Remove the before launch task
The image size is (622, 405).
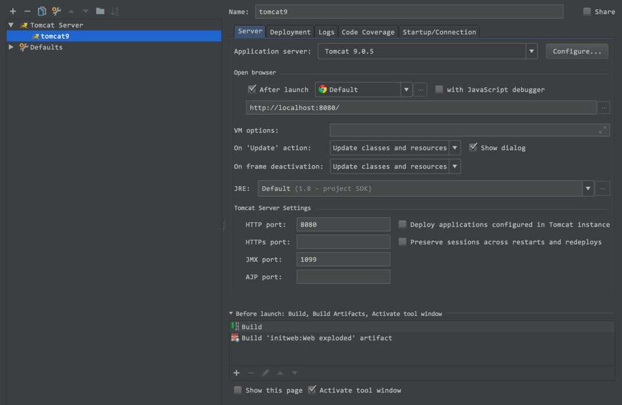250,373
